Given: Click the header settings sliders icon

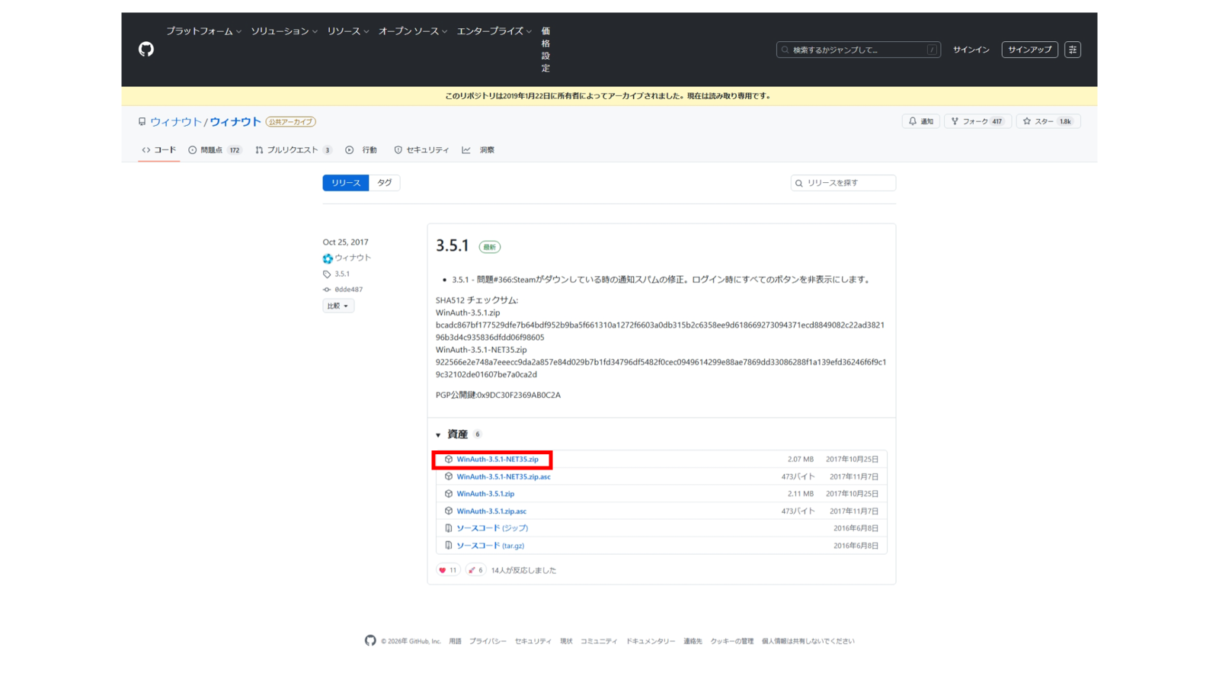Looking at the screenshot, I should pos(1072,50).
